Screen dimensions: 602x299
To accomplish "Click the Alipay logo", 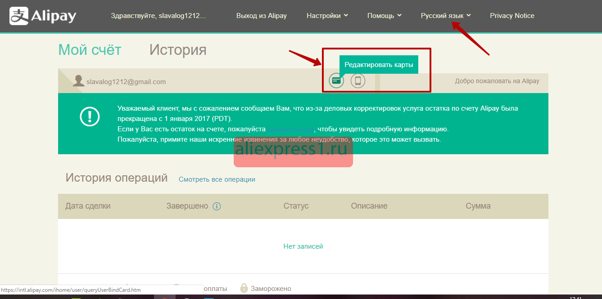I will coord(43,16).
